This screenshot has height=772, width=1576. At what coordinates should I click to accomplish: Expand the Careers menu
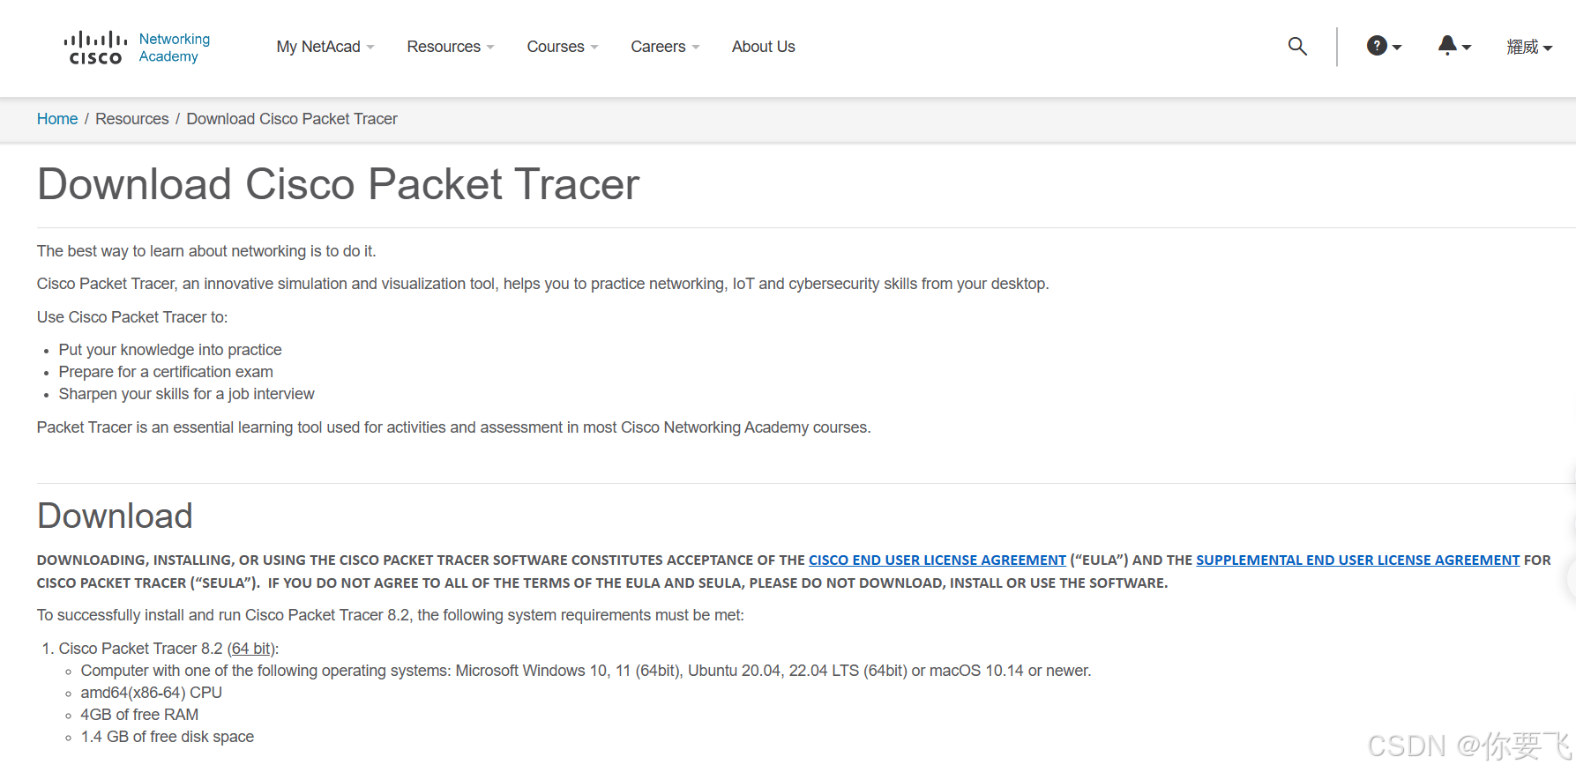665,47
